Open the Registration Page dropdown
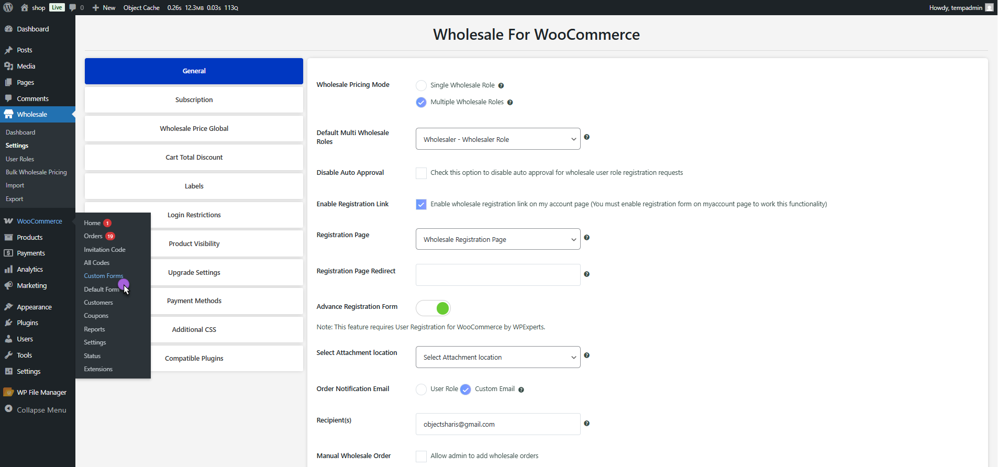This screenshot has width=998, height=467. [498, 239]
